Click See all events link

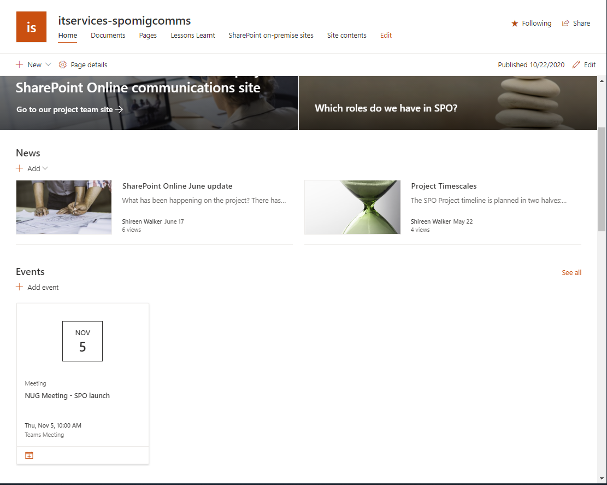571,272
